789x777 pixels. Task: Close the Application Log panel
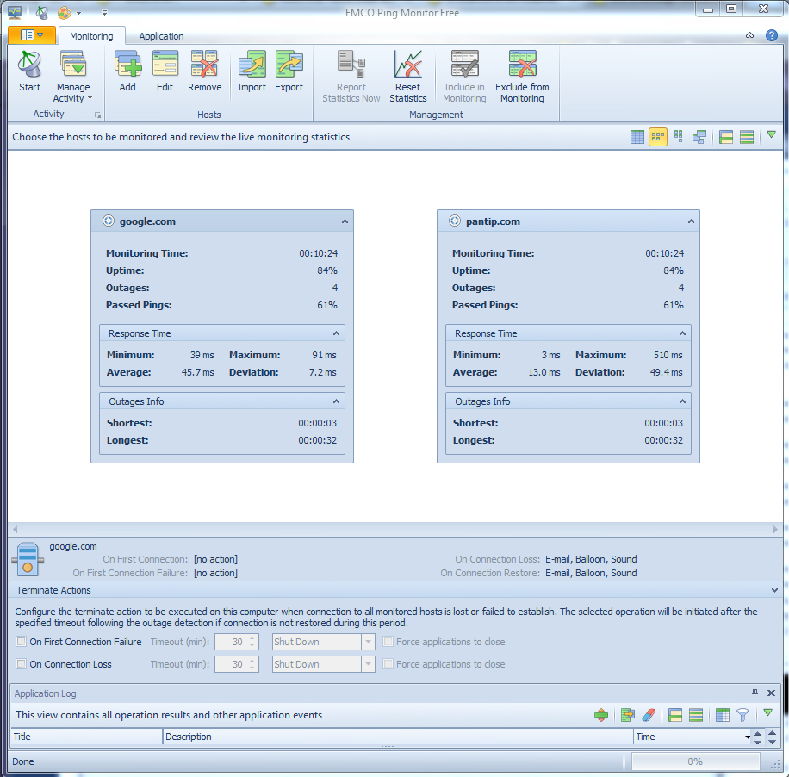771,693
